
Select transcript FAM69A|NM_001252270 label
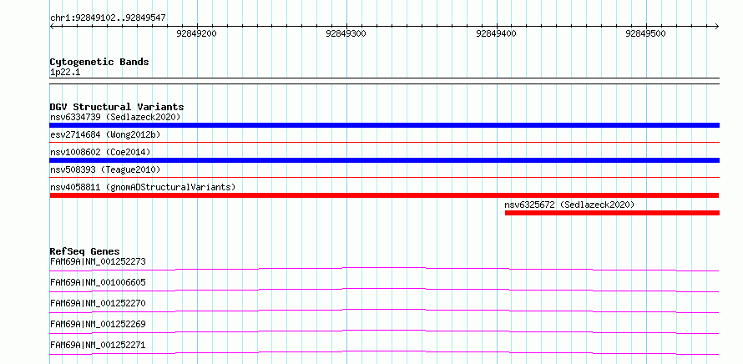pyautogui.click(x=98, y=303)
